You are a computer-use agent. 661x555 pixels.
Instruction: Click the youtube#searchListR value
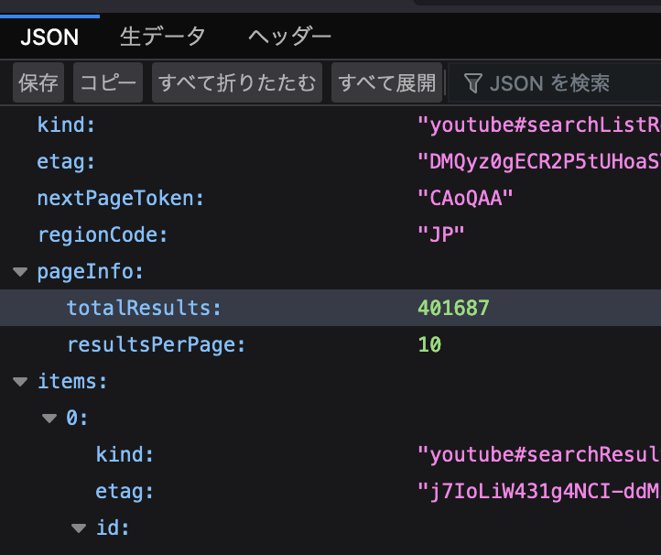pyautogui.click(x=539, y=125)
